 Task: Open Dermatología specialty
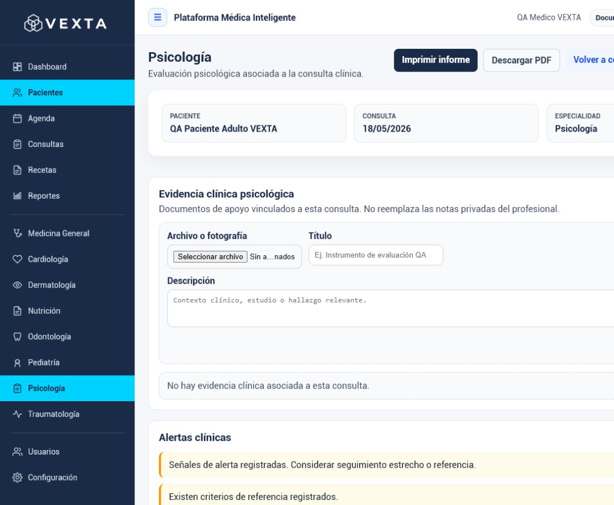point(68,285)
